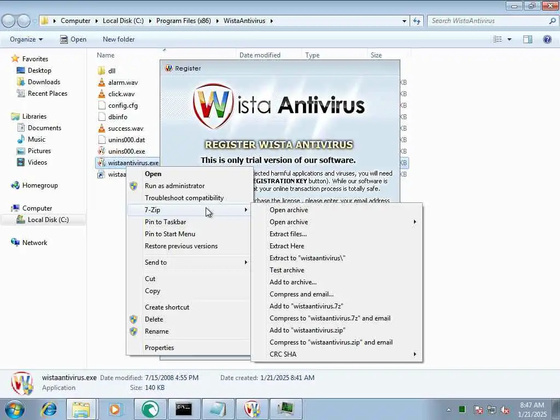Expand breadcrumb arrow after Local Disk (C:)
Screen dimensions: 560x420
pos(150,21)
